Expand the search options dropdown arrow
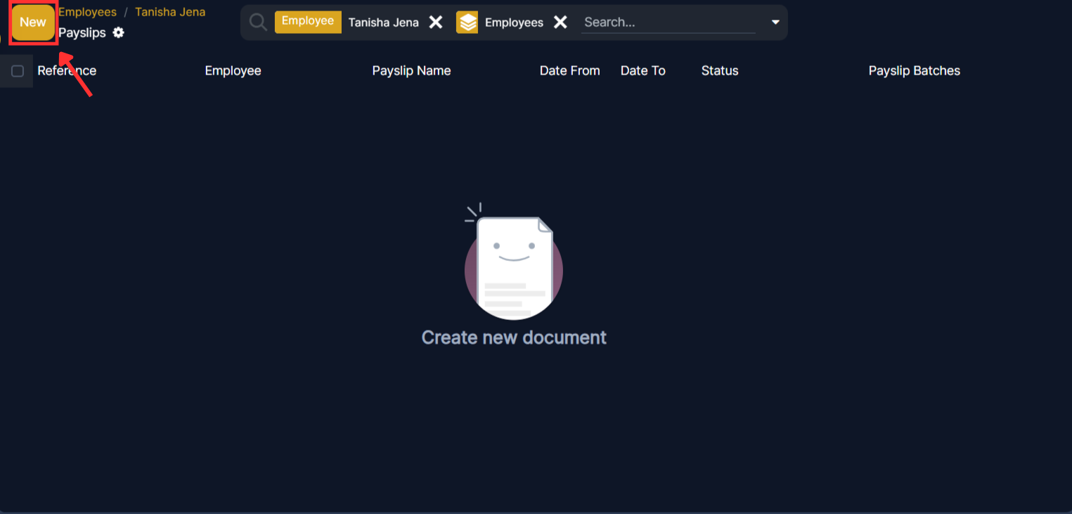Image resolution: width=1072 pixels, height=514 pixels. [x=775, y=23]
